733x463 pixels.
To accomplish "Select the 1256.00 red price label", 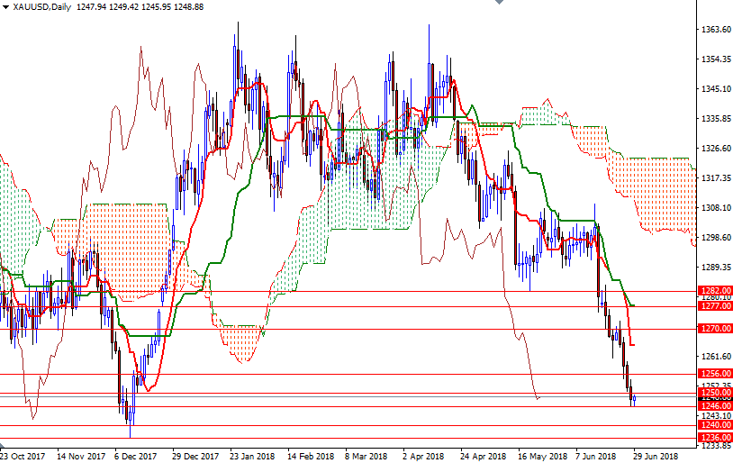I will pos(715,374).
